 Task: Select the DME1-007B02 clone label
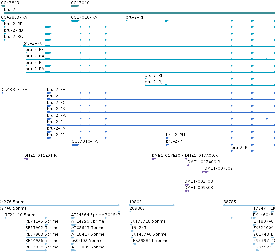click(x=218, y=168)
